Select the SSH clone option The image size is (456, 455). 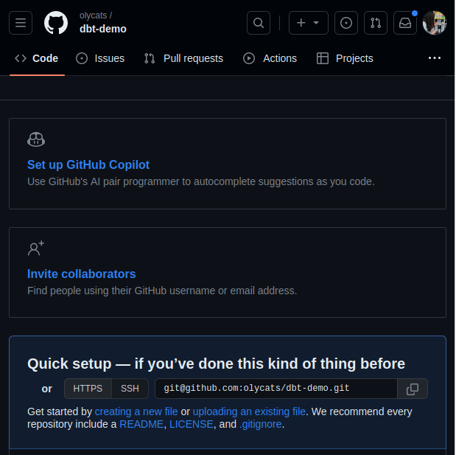click(130, 389)
